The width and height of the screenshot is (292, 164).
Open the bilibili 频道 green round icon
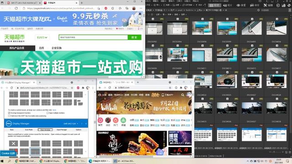tap(123, 120)
